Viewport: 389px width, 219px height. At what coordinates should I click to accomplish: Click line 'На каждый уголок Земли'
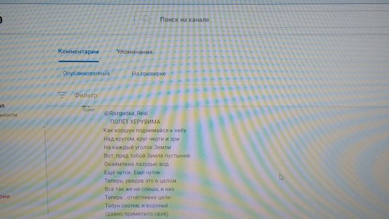(x=137, y=147)
